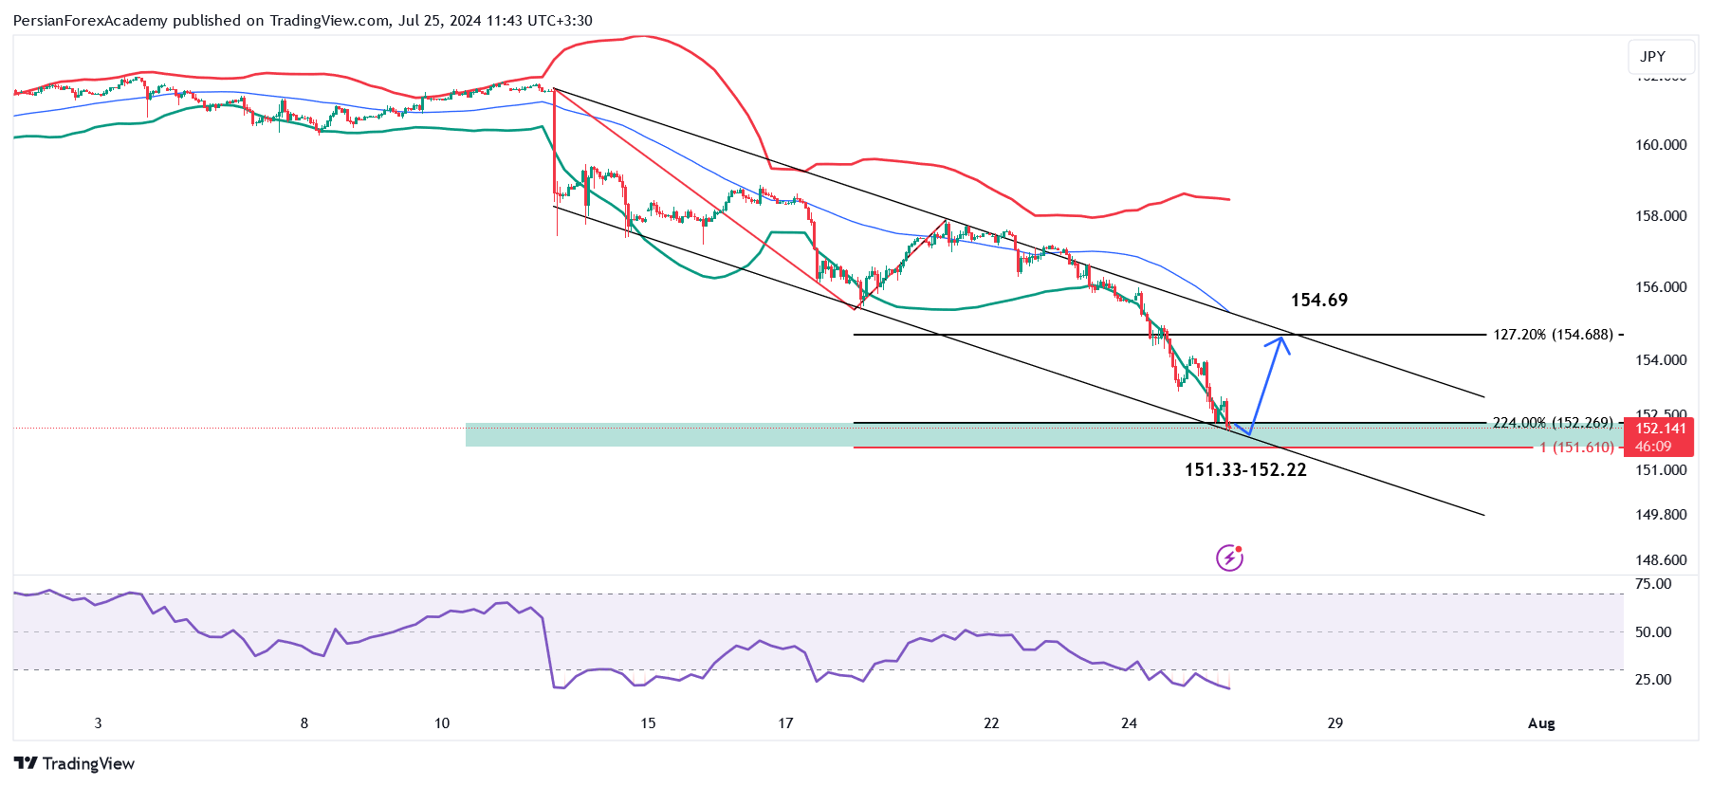Image resolution: width=1712 pixels, height=786 pixels.
Task: Open the JPY currency button
Action: coord(1662,56)
